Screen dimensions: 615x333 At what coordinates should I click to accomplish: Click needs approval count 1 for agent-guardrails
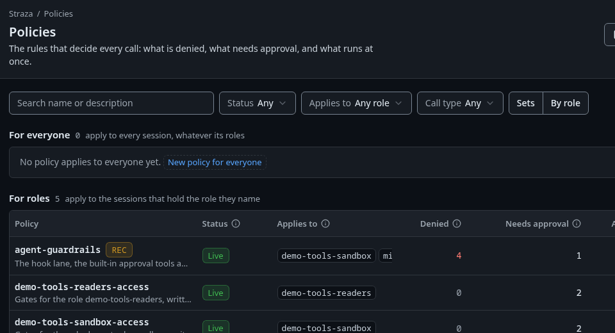pyautogui.click(x=578, y=256)
